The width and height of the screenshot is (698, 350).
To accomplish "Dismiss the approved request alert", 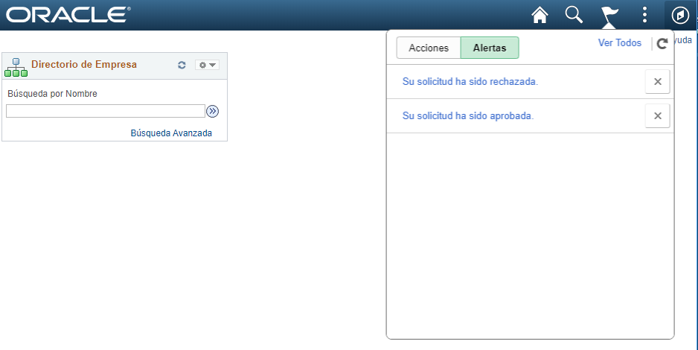I will coord(657,116).
